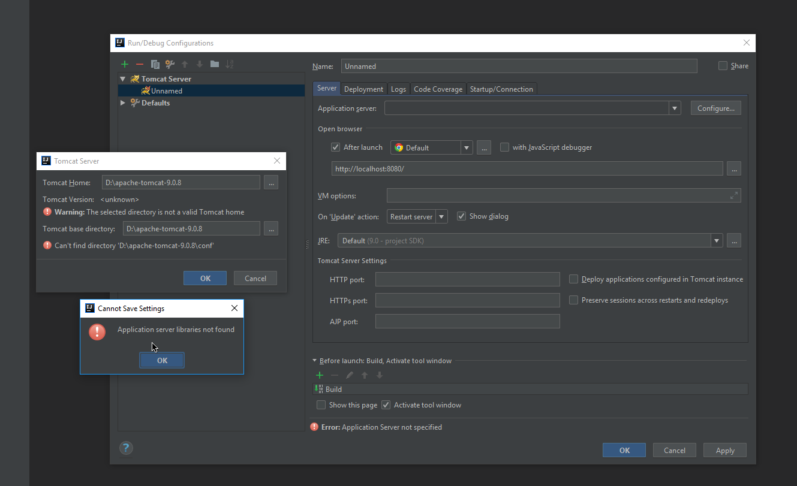The height and width of the screenshot is (486, 797).
Task: Click the Tomcat base directory field
Action: click(192, 228)
